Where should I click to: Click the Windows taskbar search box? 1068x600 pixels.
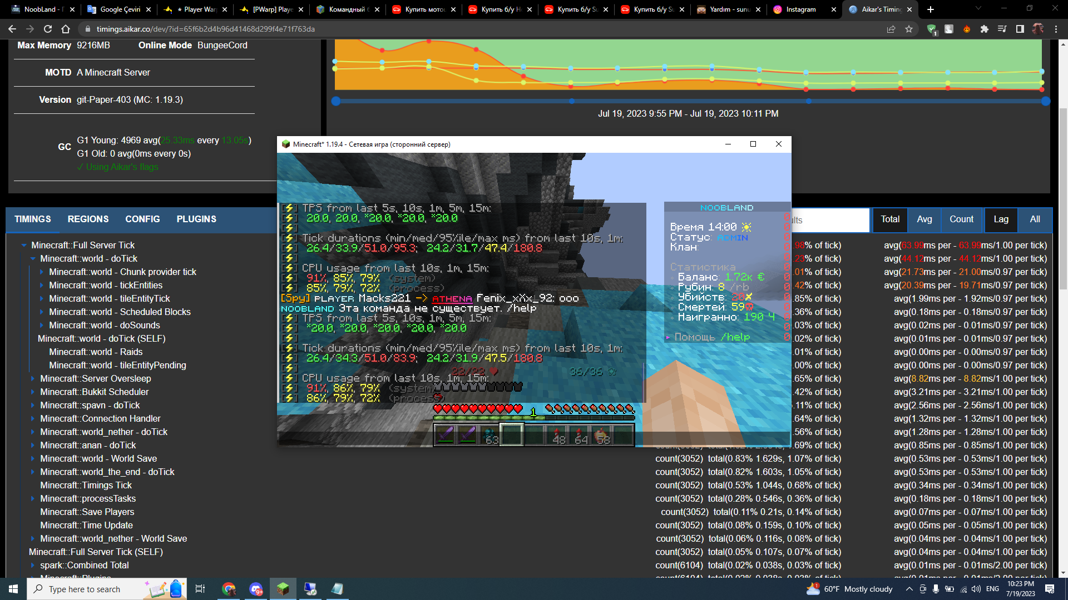107,589
